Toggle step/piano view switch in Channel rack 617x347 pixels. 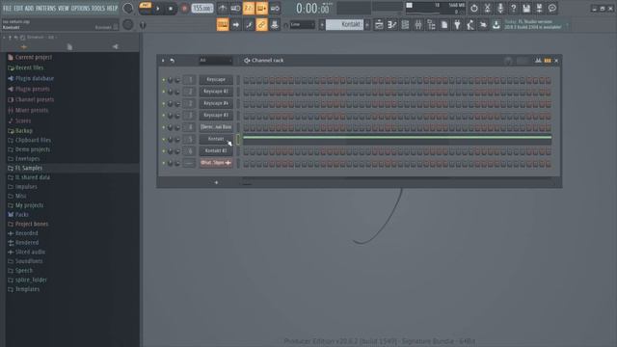click(548, 61)
